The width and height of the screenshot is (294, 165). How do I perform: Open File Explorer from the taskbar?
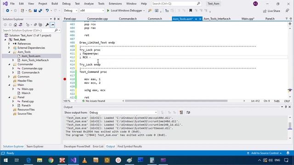pyautogui.click(x=40, y=160)
